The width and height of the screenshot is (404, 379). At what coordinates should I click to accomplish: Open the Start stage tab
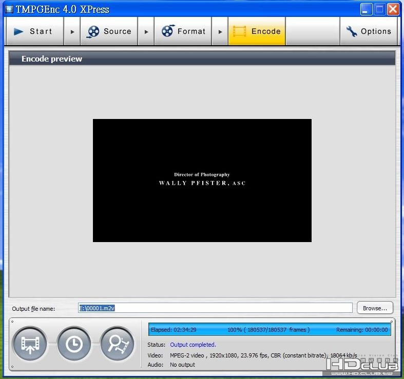point(35,31)
